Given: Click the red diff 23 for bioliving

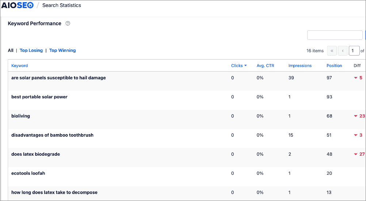Looking at the screenshot, I should pyautogui.click(x=359, y=116).
